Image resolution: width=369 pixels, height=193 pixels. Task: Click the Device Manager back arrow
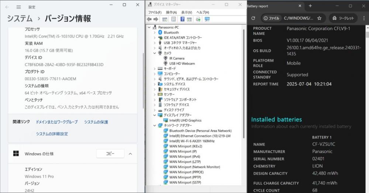pos(149,19)
